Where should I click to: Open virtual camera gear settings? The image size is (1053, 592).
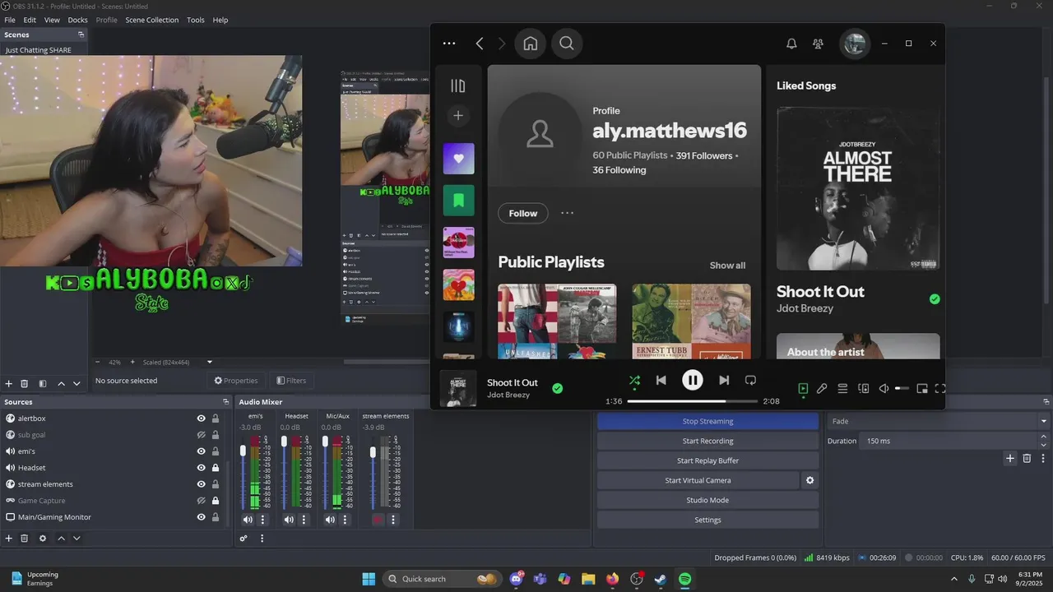click(x=810, y=480)
